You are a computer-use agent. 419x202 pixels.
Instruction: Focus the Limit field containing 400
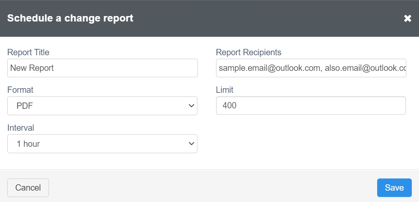click(311, 106)
